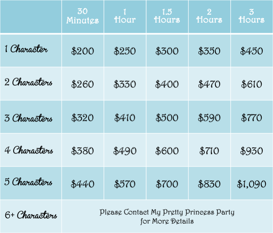Image resolution: width=273 pixels, height=233 pixels.
Task: Click the 2 Characters row label
Action: [x=28, y=82]
